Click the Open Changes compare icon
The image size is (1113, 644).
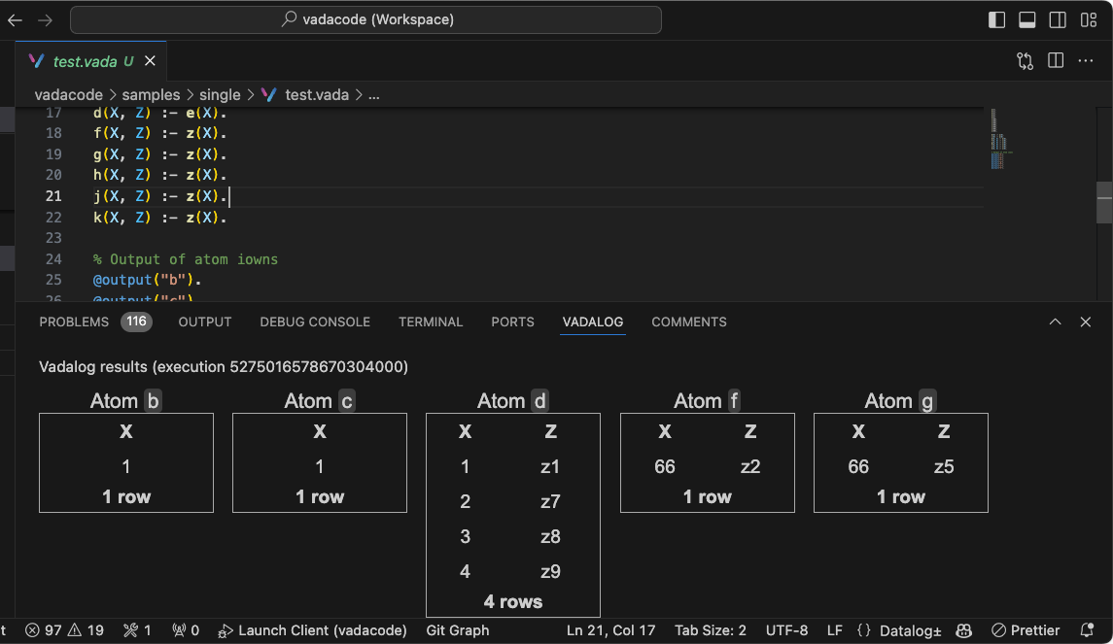click(1025, 60)
